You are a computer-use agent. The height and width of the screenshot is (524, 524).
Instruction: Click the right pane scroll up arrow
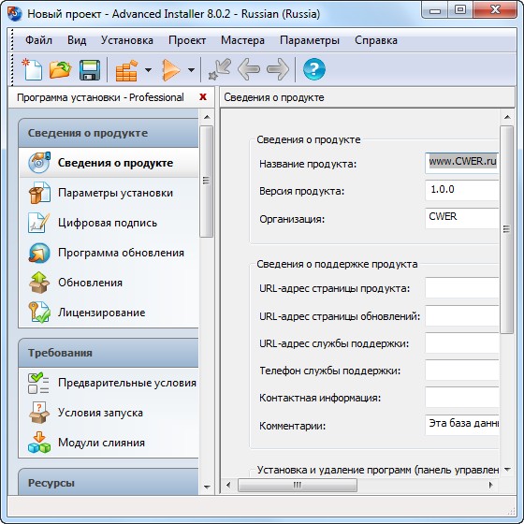(507, 117)
